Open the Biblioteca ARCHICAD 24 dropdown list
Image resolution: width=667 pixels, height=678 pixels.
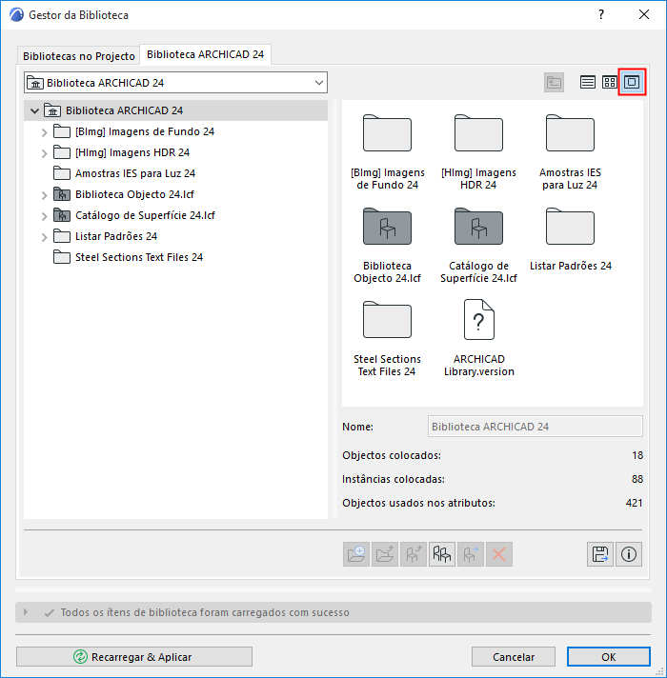coord(175,83)
